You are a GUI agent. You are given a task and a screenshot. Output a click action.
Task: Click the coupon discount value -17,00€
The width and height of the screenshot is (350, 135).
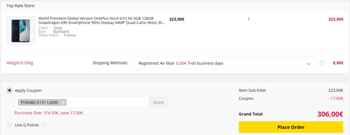click(336, 98)
